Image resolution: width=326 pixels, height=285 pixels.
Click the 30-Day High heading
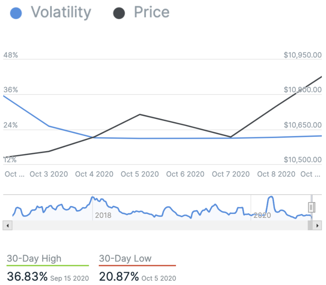click(34, 259)
